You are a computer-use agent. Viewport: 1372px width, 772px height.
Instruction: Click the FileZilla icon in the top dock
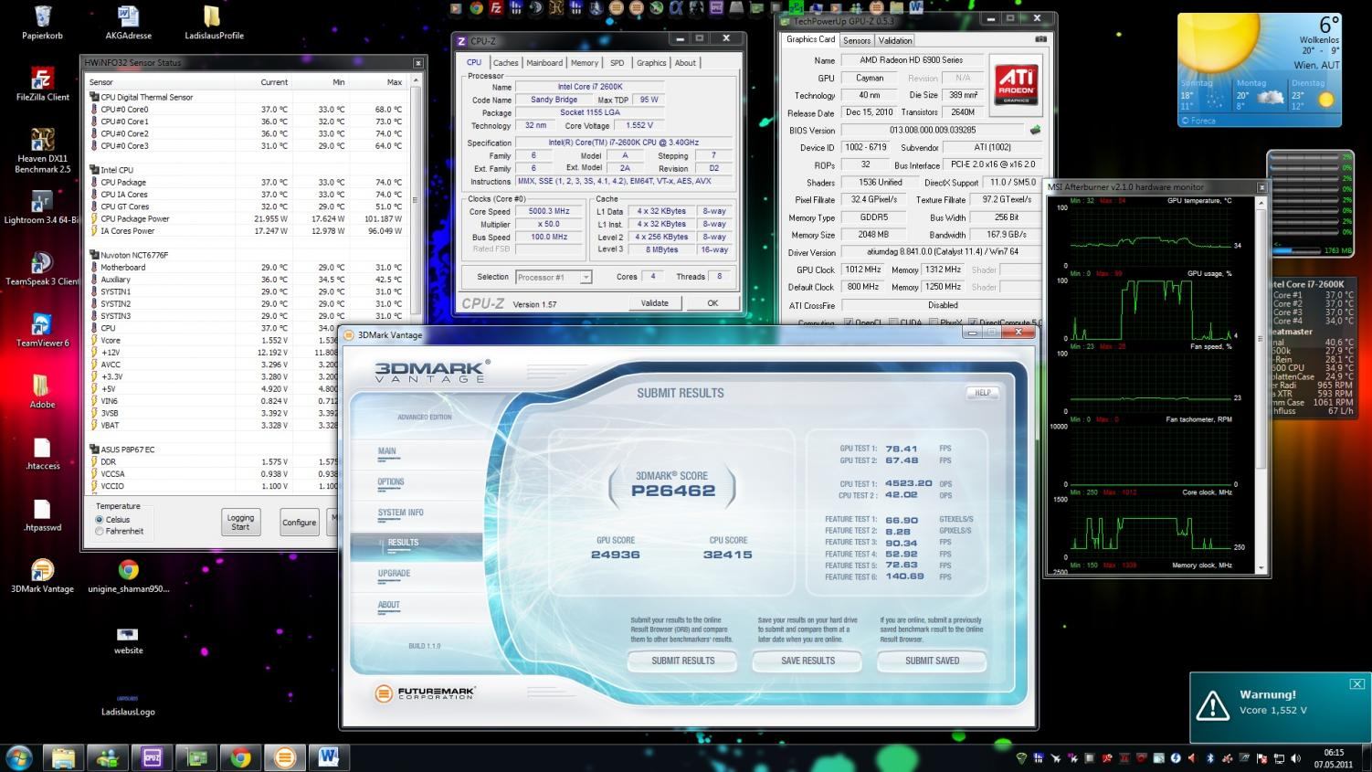(496, 8)
